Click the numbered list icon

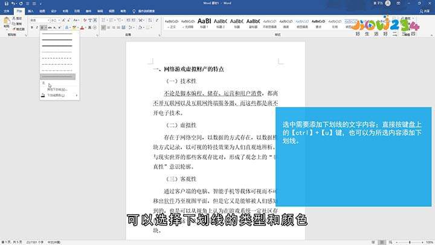[111, 21]
